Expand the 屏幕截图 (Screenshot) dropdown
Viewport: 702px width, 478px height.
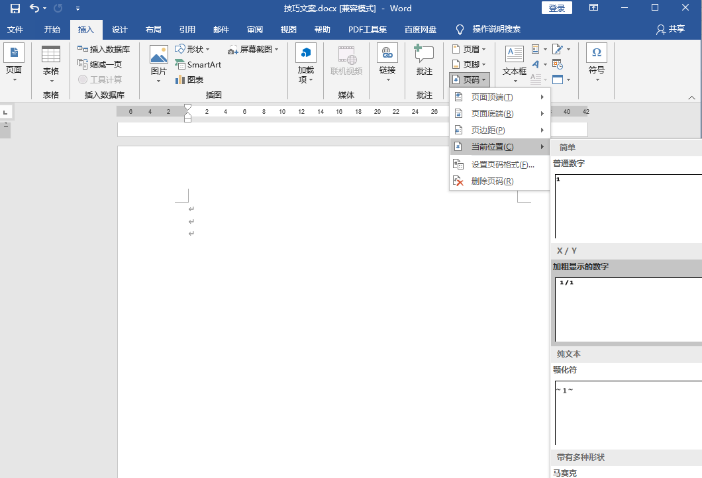(x=254, y=50)
